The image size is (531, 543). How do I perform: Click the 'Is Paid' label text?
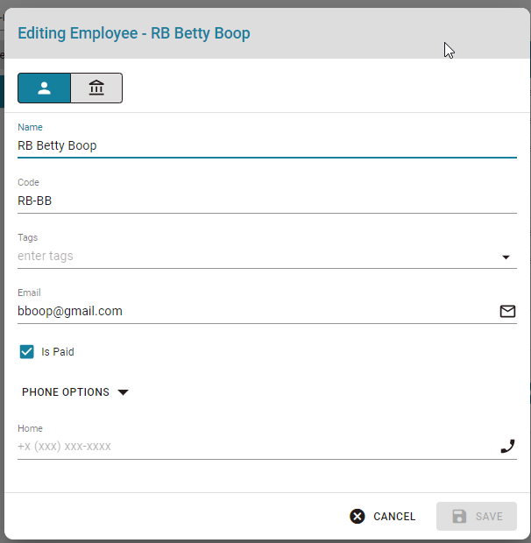pos(58,352)
